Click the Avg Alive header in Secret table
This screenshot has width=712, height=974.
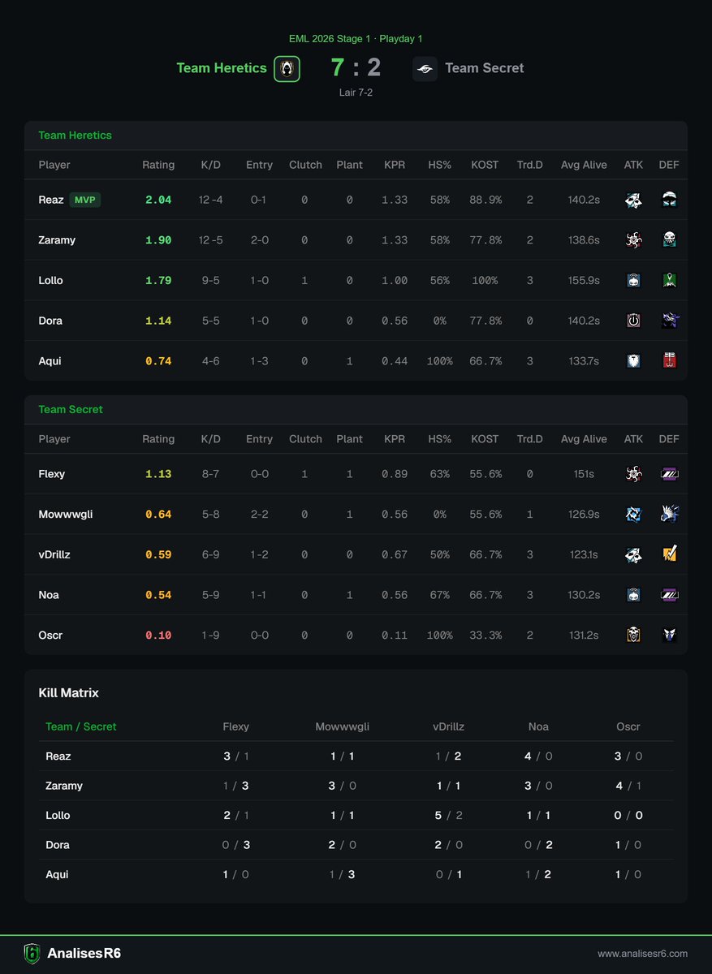pyautogui.click(x=584, y=439)
